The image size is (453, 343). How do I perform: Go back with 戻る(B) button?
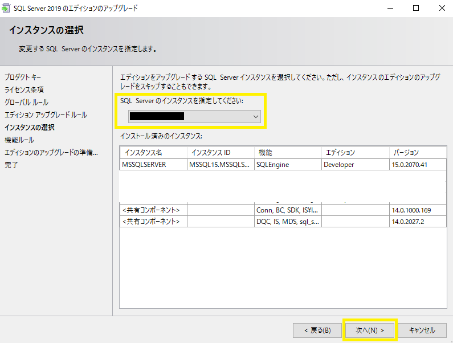(317, 330)
